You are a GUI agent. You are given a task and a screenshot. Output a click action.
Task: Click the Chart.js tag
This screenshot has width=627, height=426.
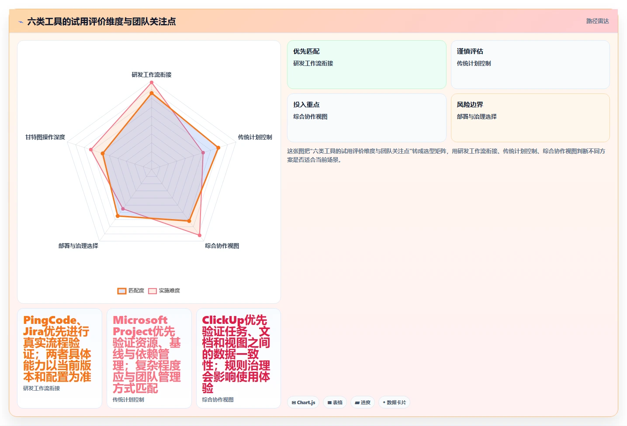303,402
